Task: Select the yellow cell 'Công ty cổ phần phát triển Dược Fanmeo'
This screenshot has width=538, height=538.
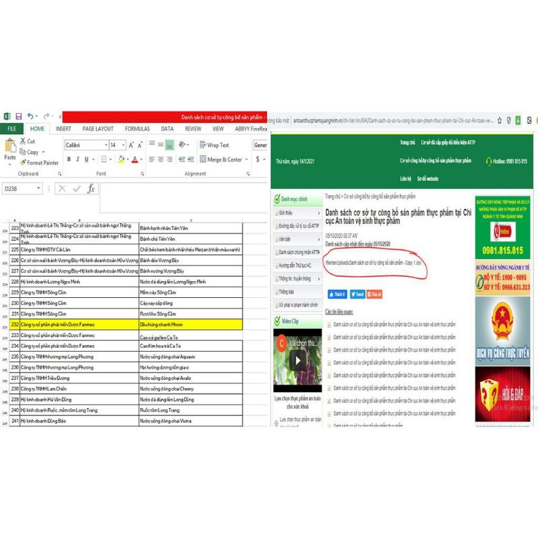Action: 79,325
